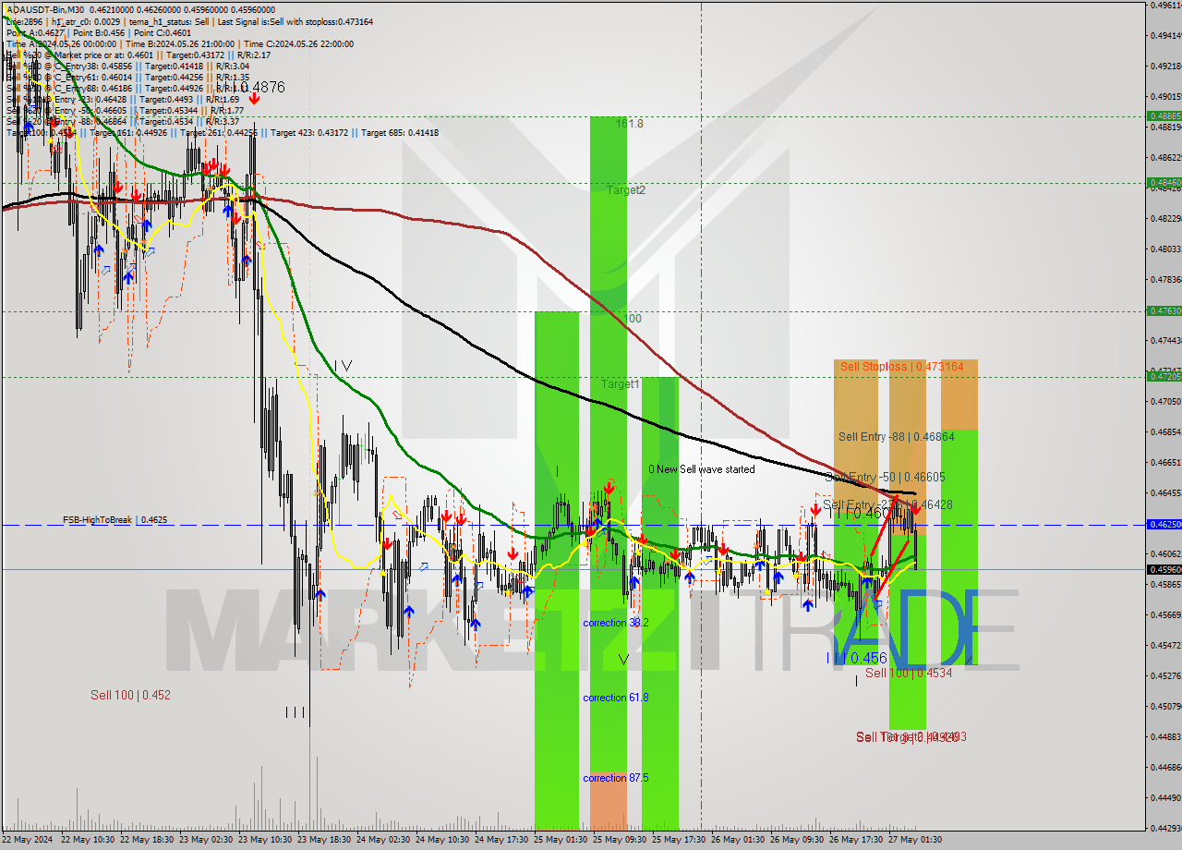Click the blue 'I V 0.456' wave label

(x=856, y=658)
